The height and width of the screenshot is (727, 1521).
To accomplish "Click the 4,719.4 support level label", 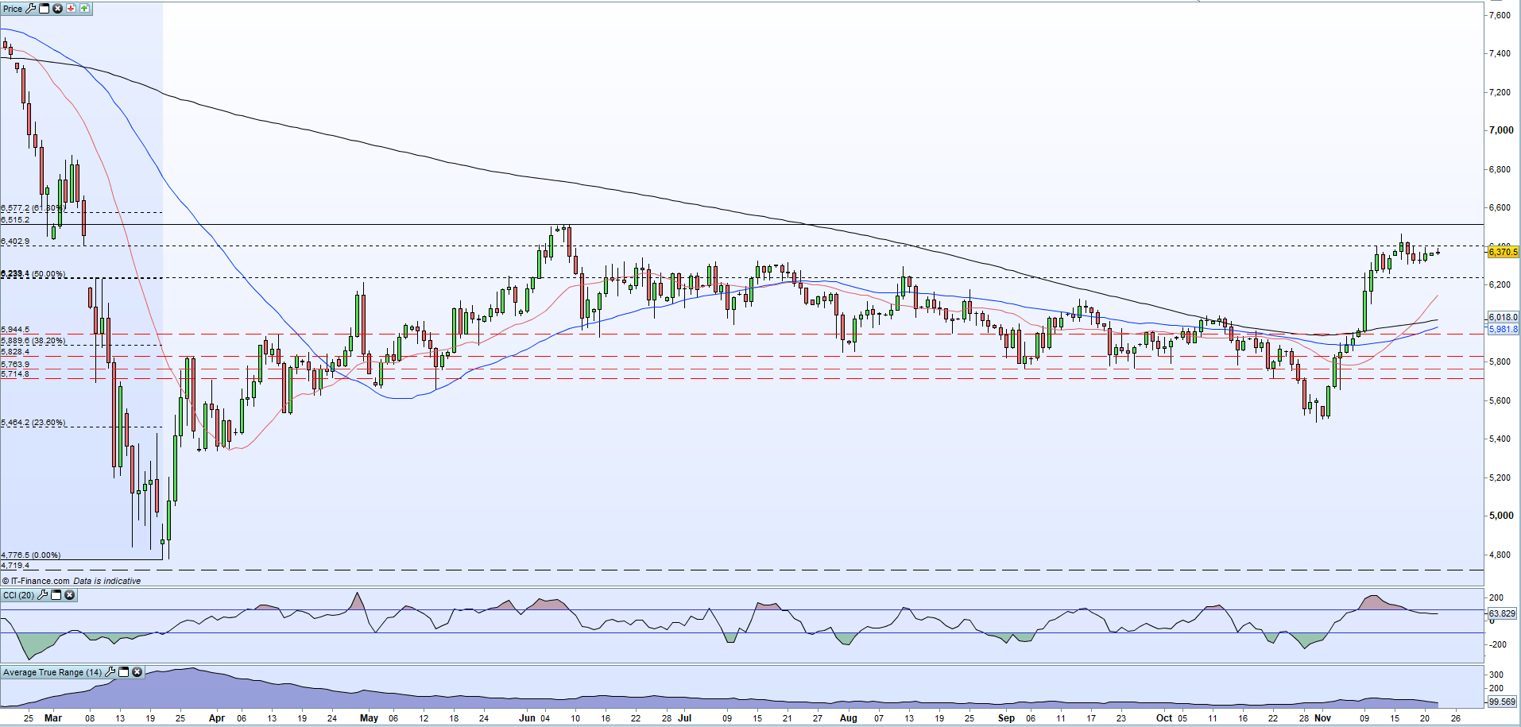I will (15, 566).
